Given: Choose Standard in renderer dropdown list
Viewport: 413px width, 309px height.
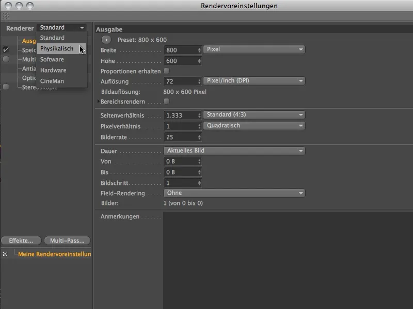Looking at the screenshot, I should [61, 38].
